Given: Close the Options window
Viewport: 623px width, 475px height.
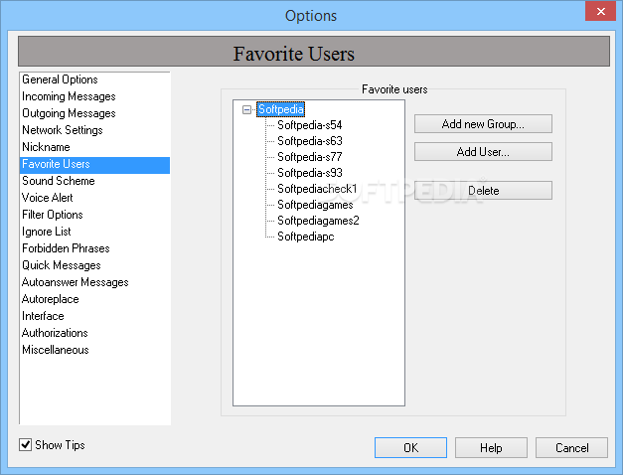Looking at the screenshot, I should [x=600, y=11].
